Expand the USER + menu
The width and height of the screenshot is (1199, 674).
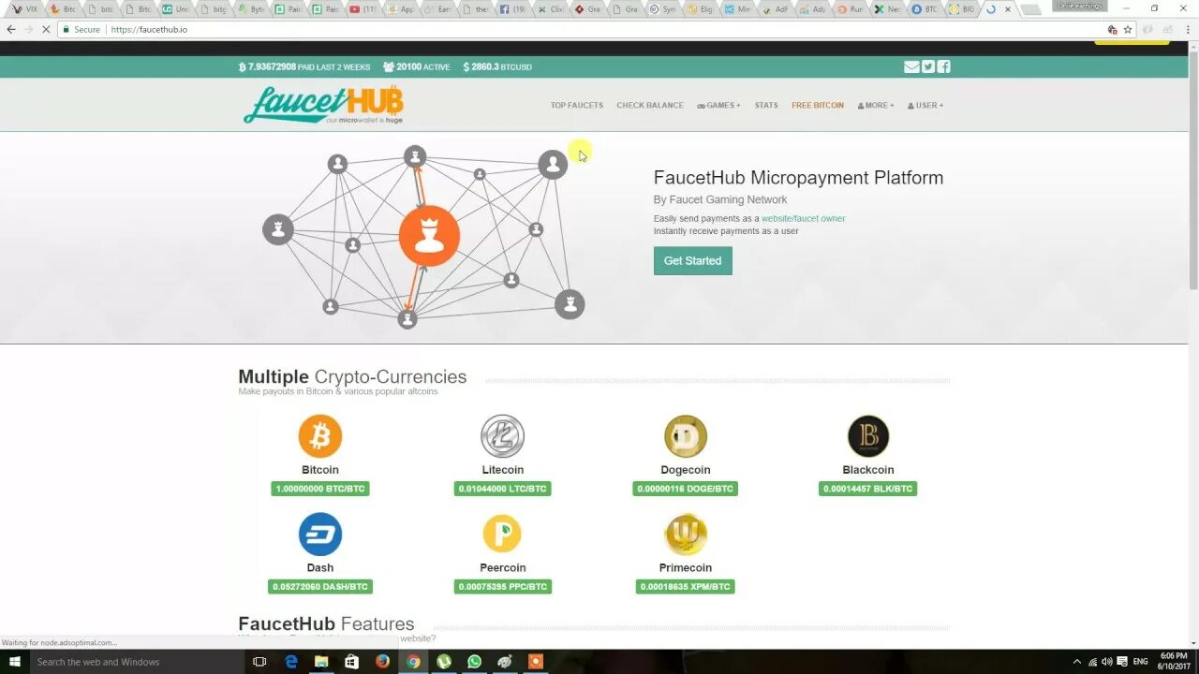(925, 106)
